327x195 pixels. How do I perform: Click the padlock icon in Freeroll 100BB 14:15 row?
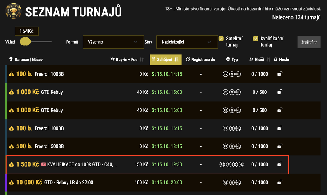pos(279,74)
